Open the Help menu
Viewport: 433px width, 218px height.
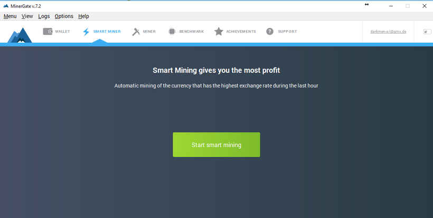tap(83, 16)
